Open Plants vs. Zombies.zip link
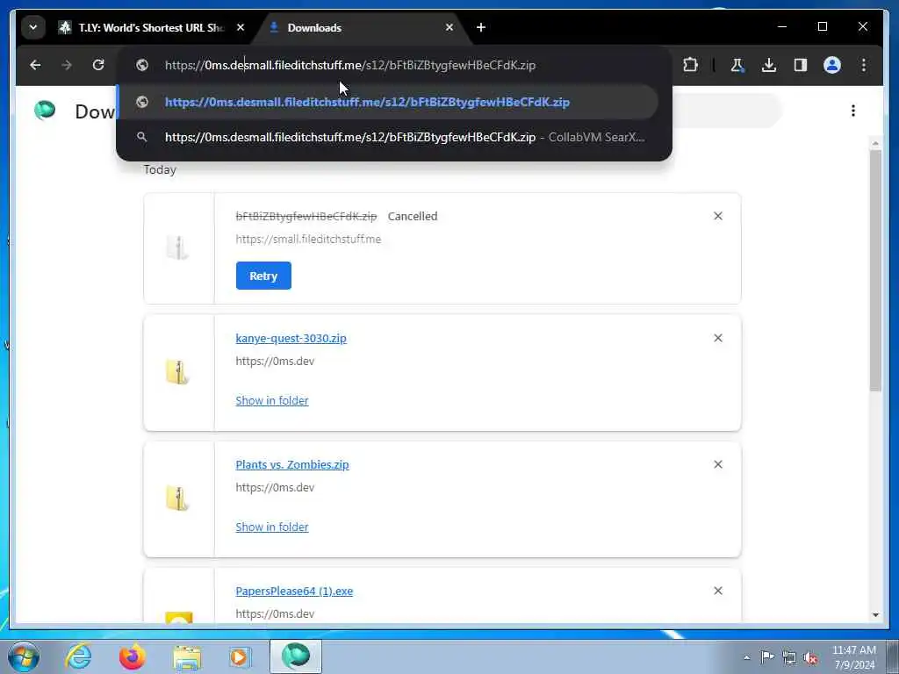Viewport: 899px width, 674px height. tap(291, 465)
